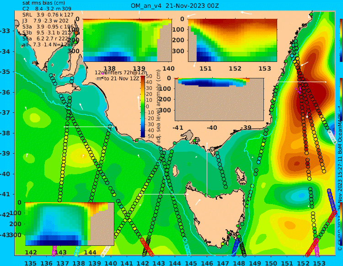Click latitude tick label -35 on main axis
Screen dimensions: 343x266
coord(5,72)
